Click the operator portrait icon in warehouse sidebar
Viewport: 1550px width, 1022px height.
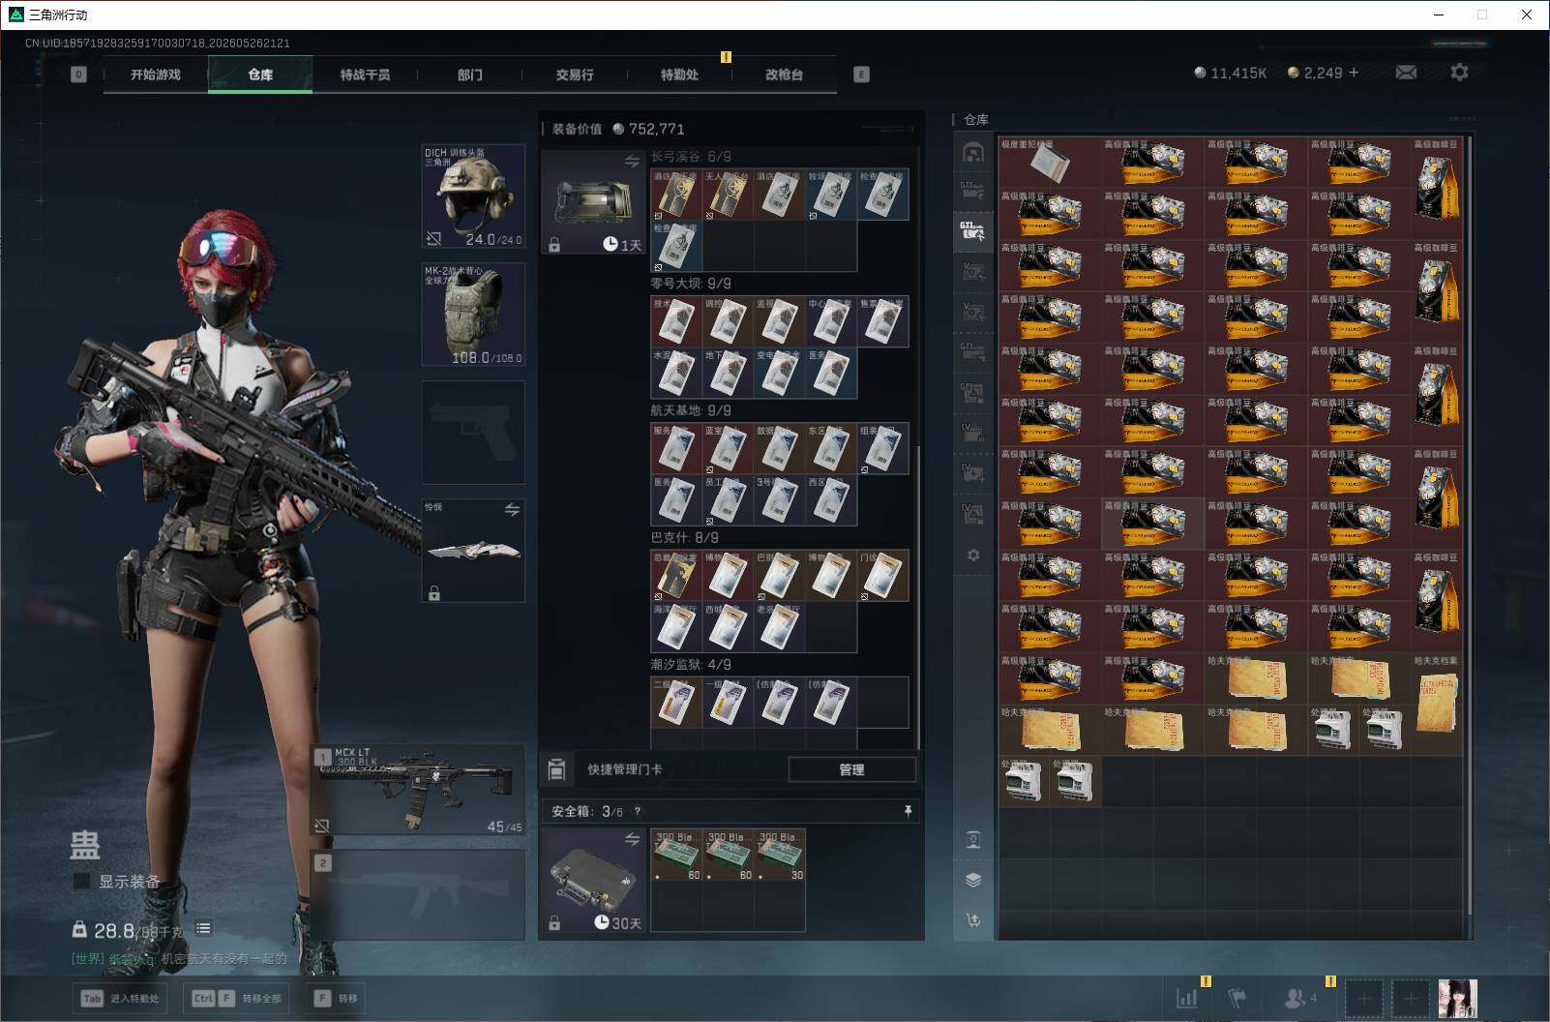[973, 839]
